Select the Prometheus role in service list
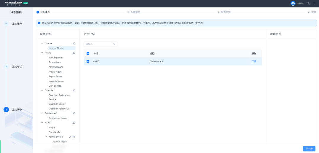 (55, 62)
